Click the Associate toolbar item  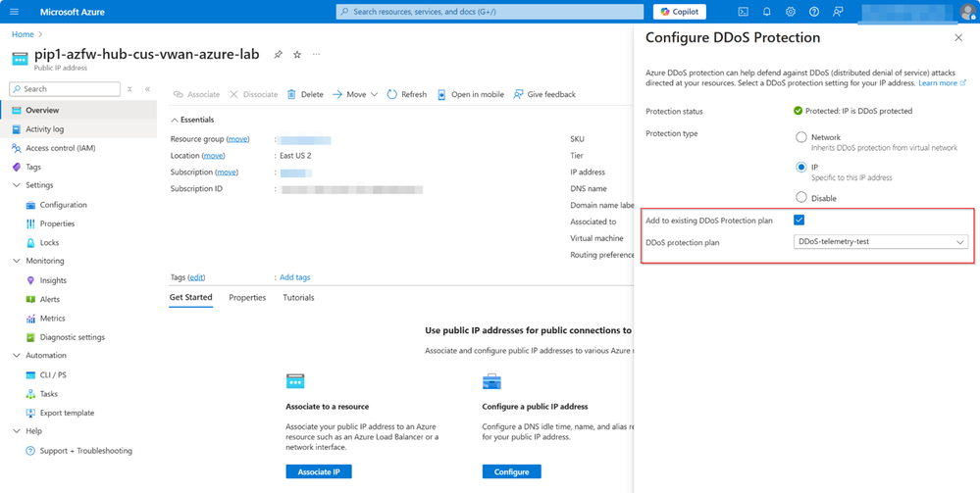(196, 94)
